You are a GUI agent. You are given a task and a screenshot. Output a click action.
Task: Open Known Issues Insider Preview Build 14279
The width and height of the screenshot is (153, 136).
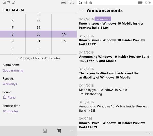[x=112, y=125]
